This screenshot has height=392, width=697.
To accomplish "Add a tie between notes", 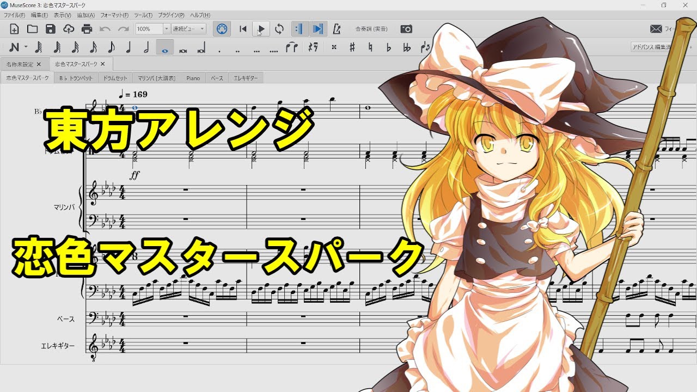I will (292, 47).
